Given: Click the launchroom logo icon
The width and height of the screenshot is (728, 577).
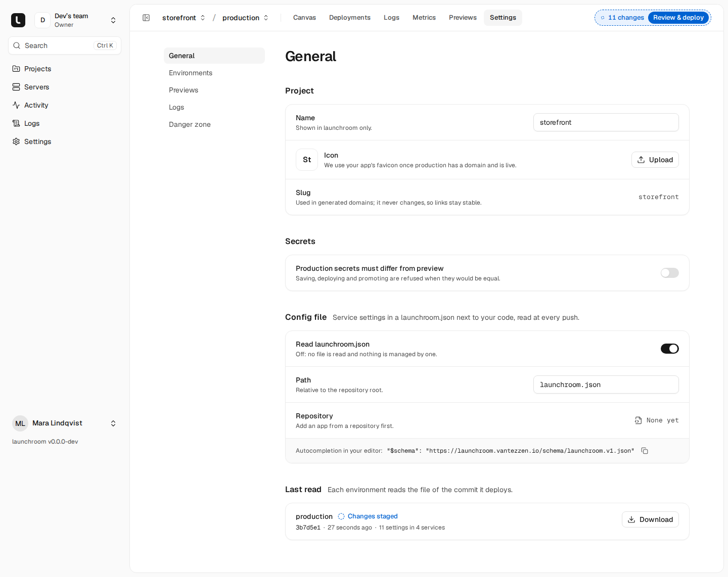Looking at the screenshot, I should tap(18, 20).
